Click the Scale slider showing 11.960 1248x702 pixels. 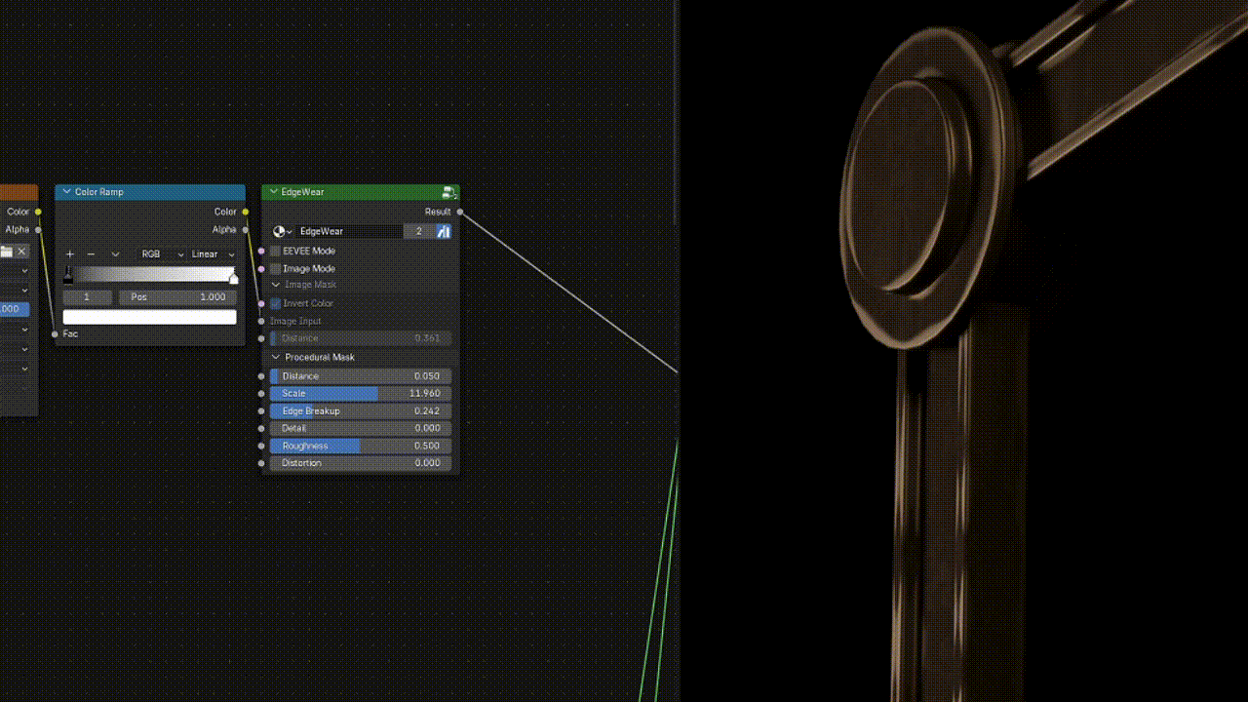click(361, 393)
